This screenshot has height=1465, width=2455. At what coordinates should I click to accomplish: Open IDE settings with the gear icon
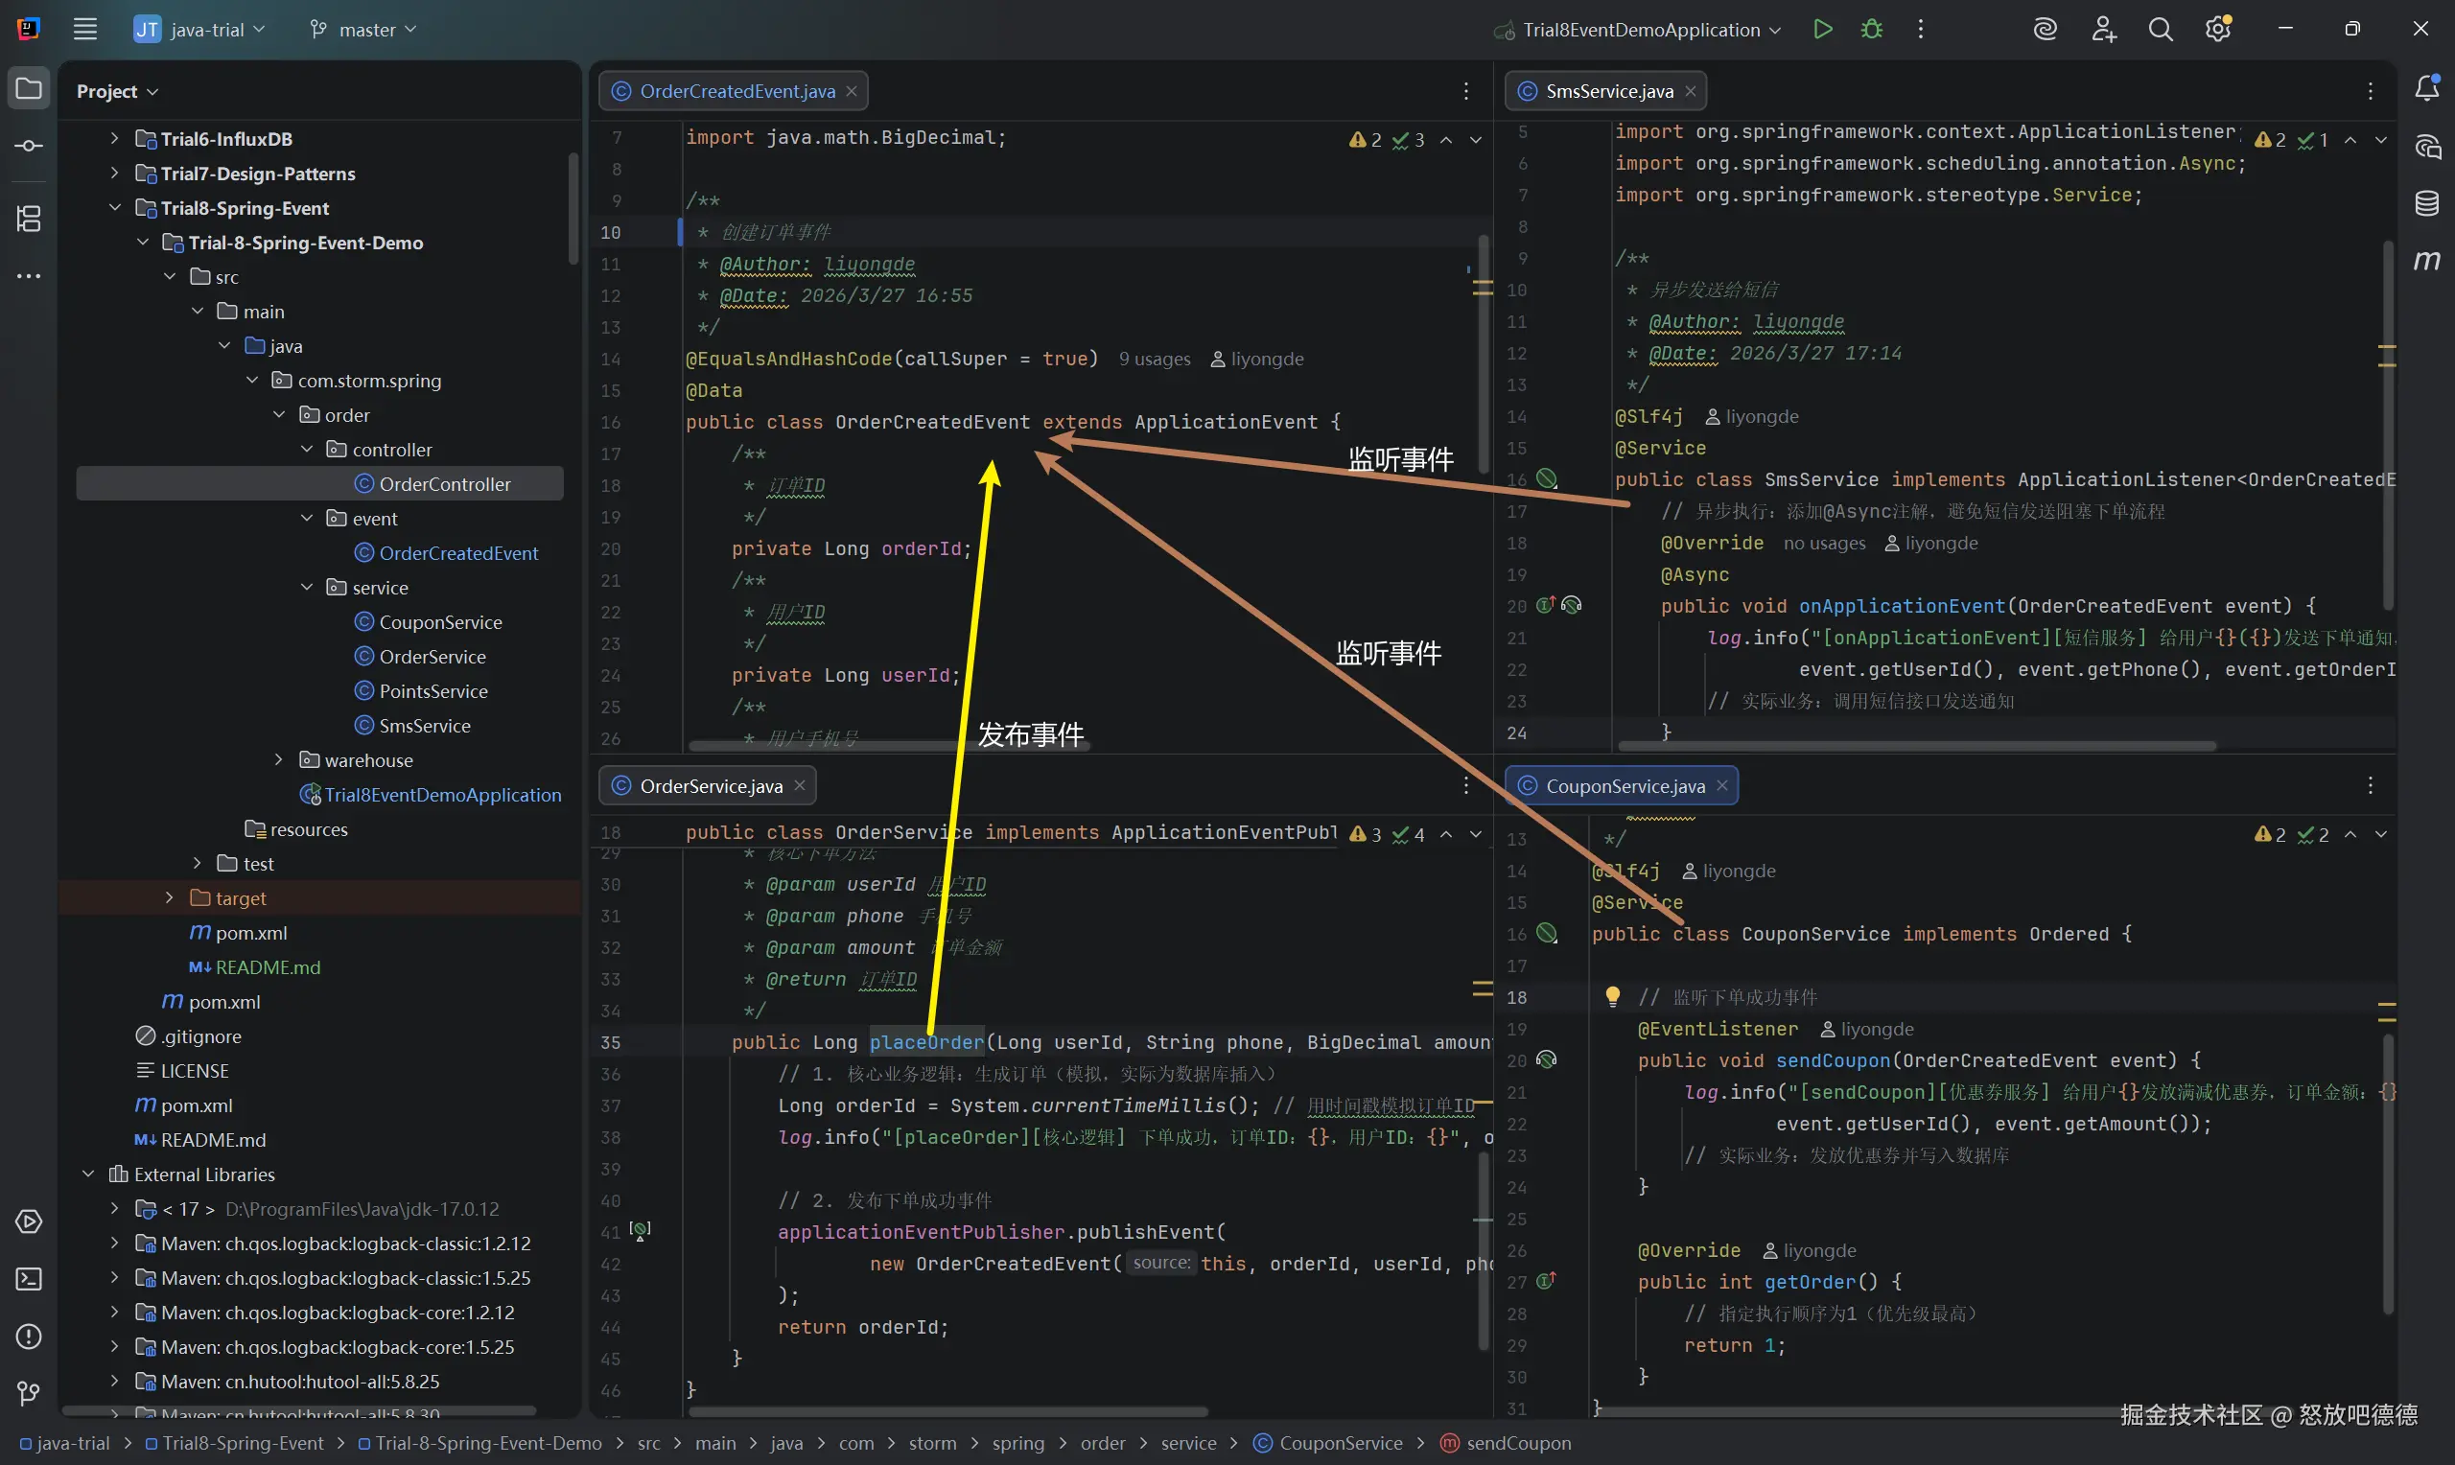(x=2218, y=30)
